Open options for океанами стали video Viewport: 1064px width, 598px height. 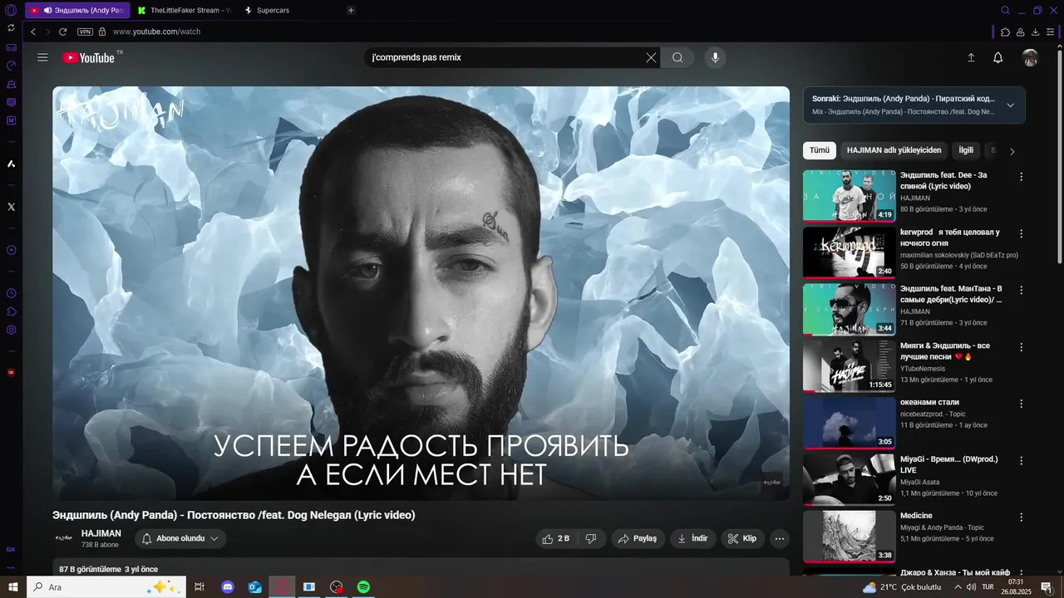[1021, 404]
